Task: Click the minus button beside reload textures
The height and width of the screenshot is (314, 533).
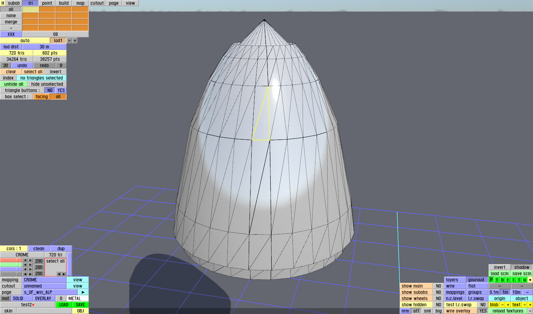Action: [530, 311]
